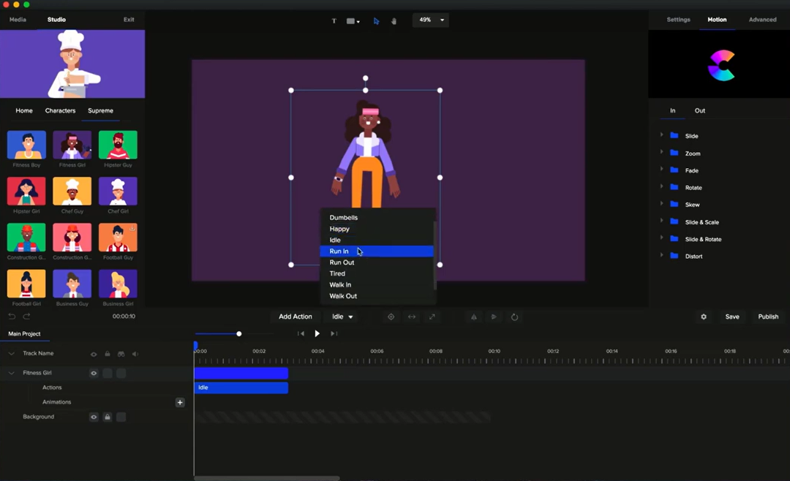This screenshot has height=481, width=790.
Task: Choose Dumbells from the action menu
Action: pyautogui.click(x=377, y=218)
